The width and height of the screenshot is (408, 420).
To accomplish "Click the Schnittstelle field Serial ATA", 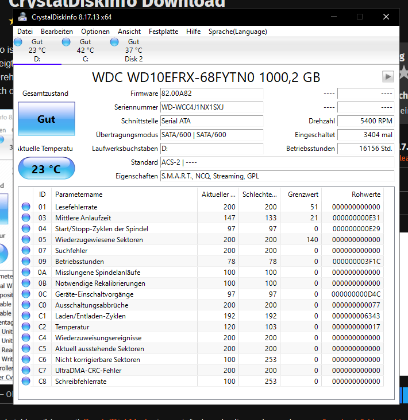I will [211, 121].
